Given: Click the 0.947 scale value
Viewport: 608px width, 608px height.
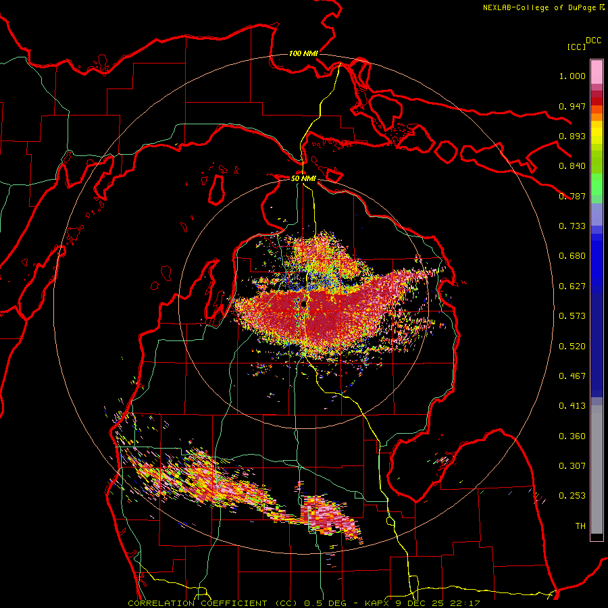Looking at the screenshot, I should [572, 106].
